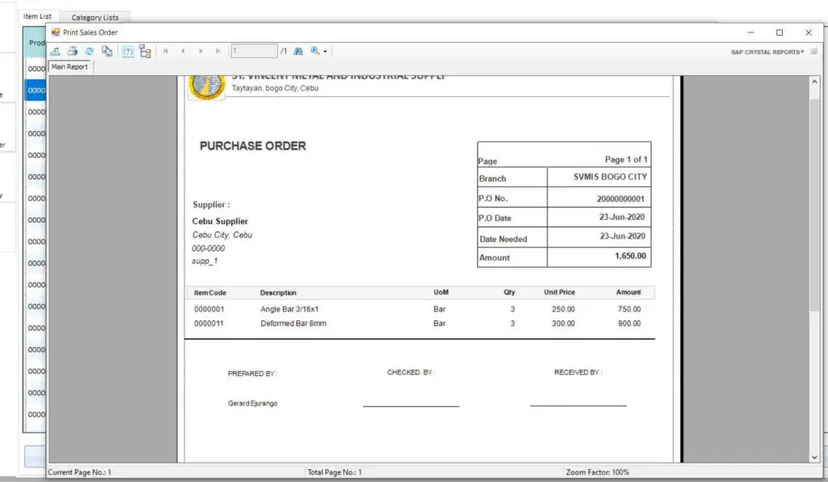
Task: Open Find using the binoculars icon
Action: 298,51
